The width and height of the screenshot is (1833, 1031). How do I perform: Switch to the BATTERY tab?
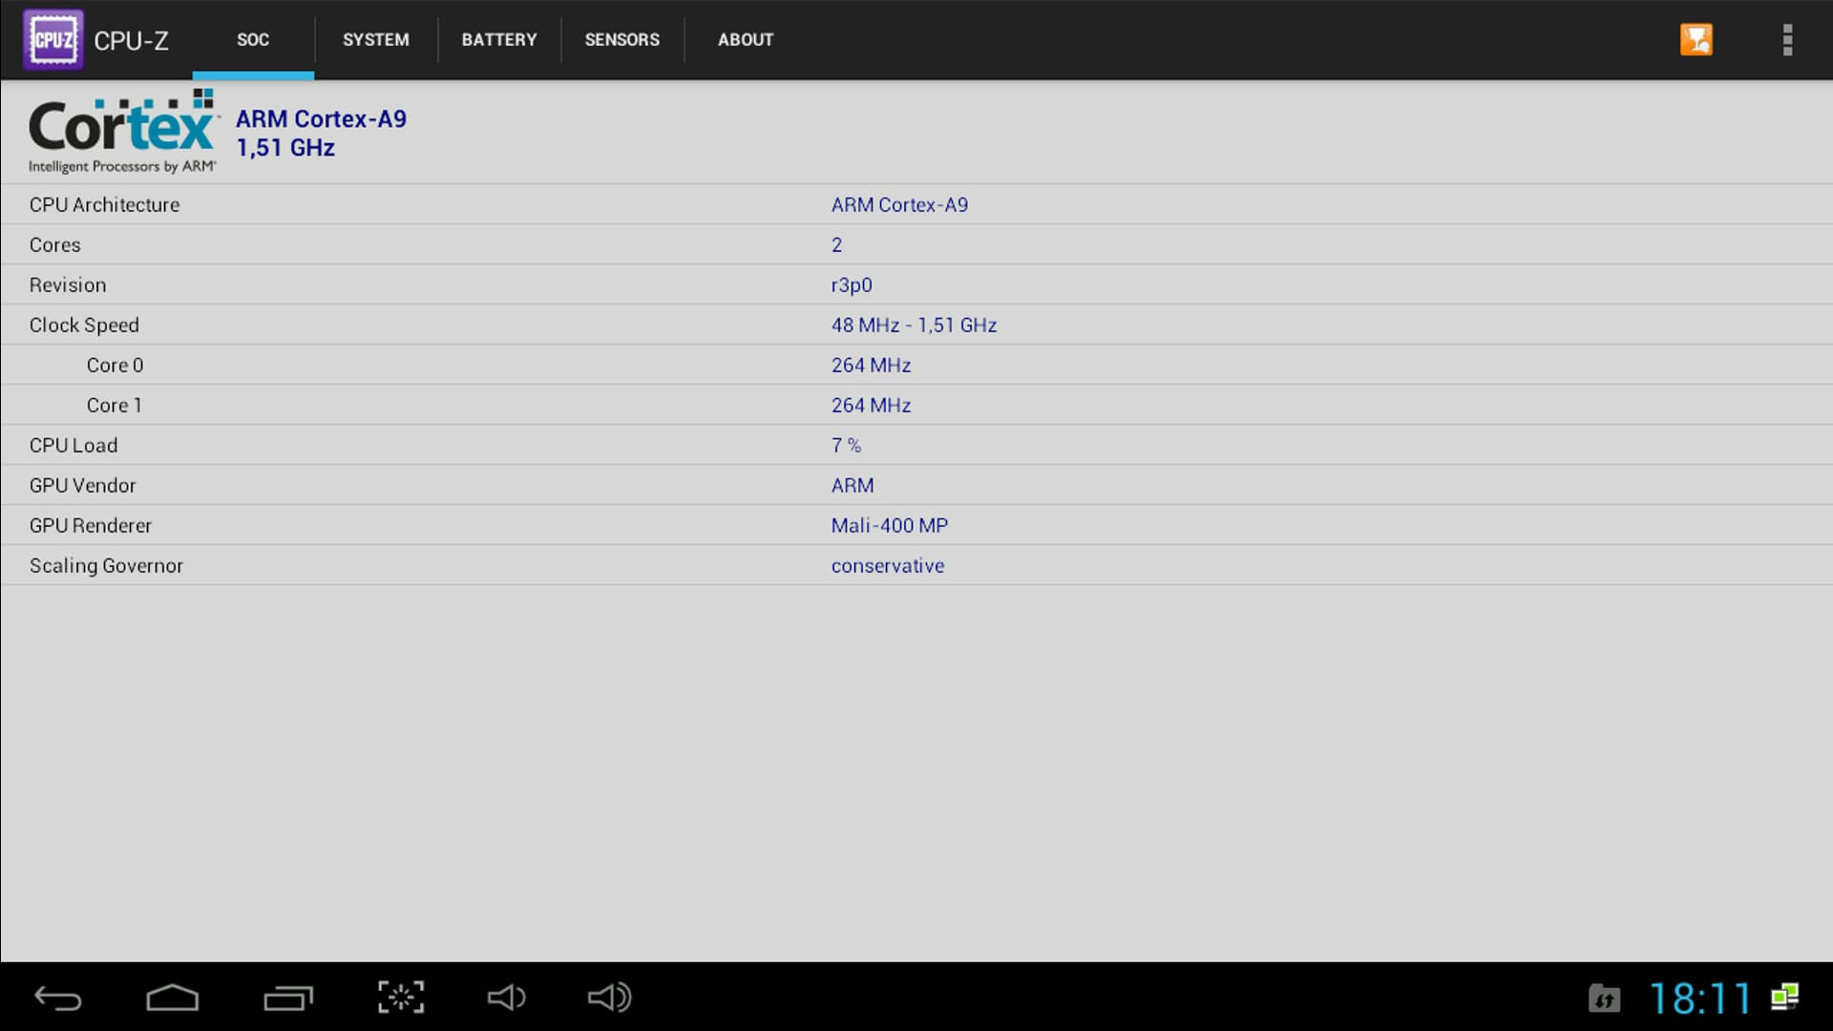(x=498, y=40)
